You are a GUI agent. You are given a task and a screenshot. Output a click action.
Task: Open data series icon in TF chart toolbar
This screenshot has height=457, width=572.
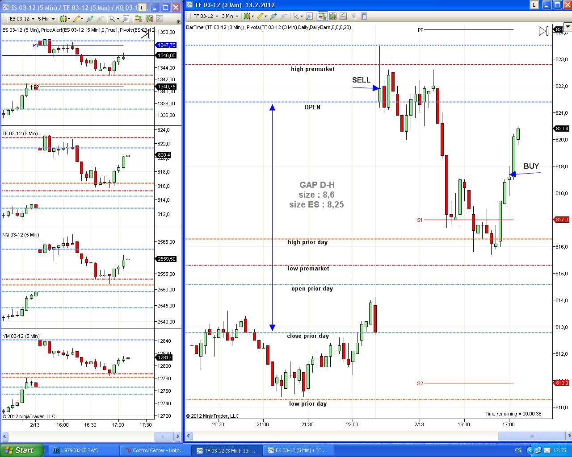click(x=333, y=16)
